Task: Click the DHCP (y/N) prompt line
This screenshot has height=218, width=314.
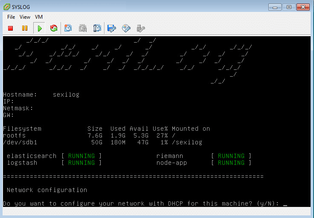Action: (145, 204)
